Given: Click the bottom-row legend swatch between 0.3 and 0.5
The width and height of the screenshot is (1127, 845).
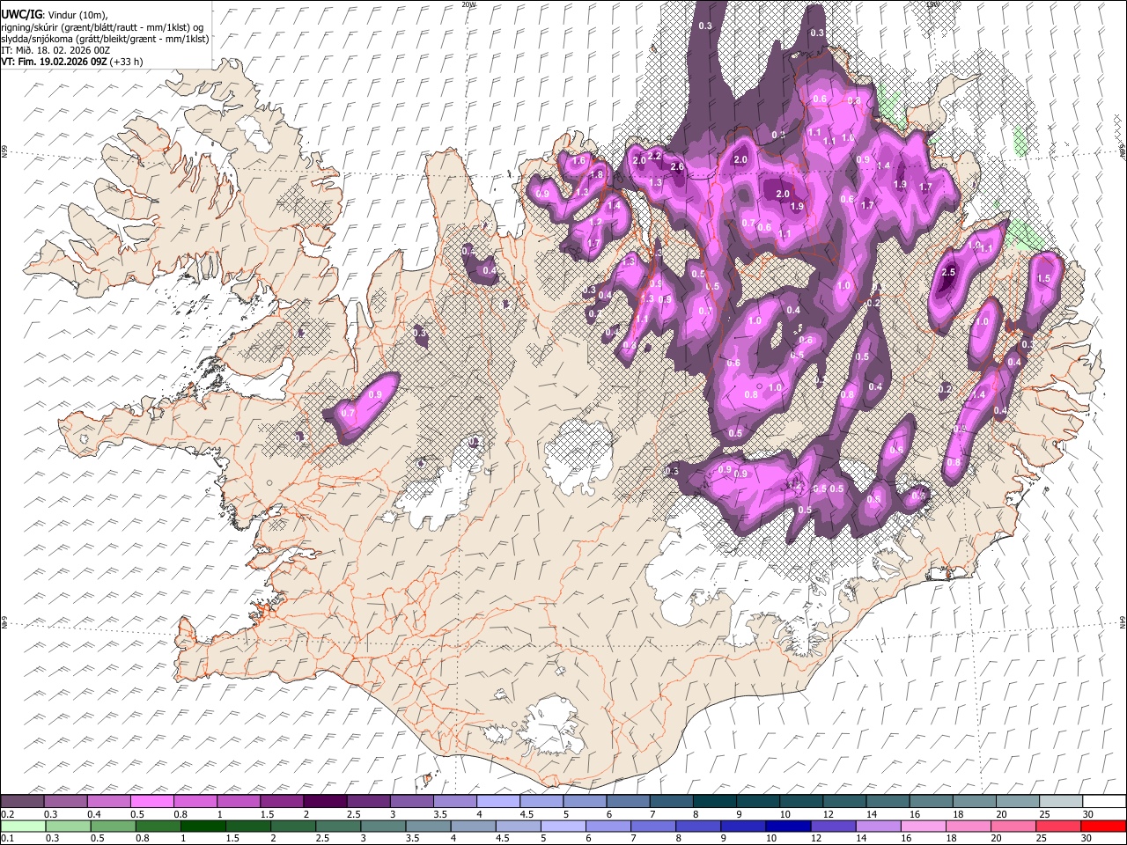Looking at the screenshot, I should point(68,826).
